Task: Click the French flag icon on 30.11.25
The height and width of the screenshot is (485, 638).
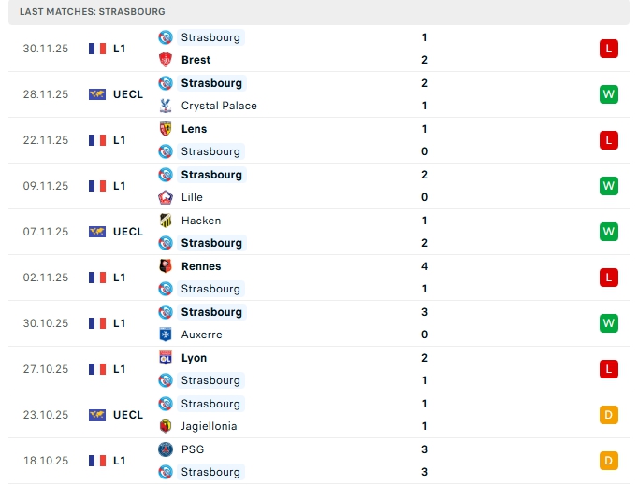Action: tap(97, 49)
